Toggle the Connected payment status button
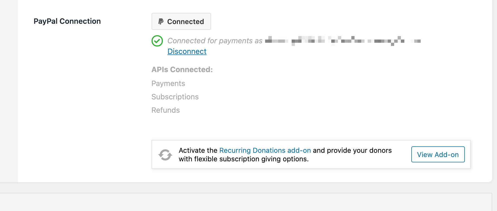The image size is (497, 211). [x=181, y=21]
